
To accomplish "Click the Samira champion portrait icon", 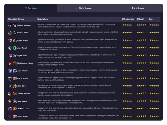I will (10, 93).
